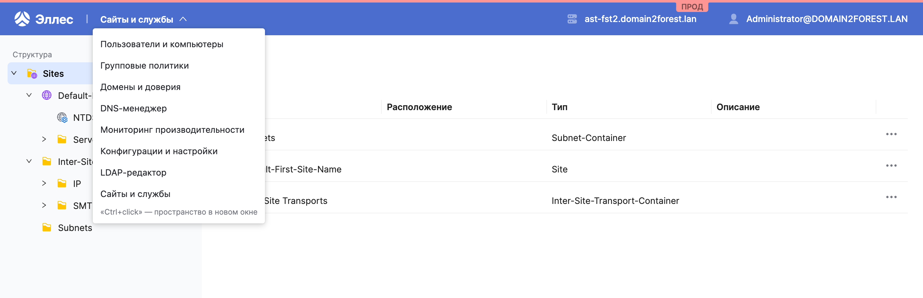Click the SMTP folder icon

click(x=62, y=205)
